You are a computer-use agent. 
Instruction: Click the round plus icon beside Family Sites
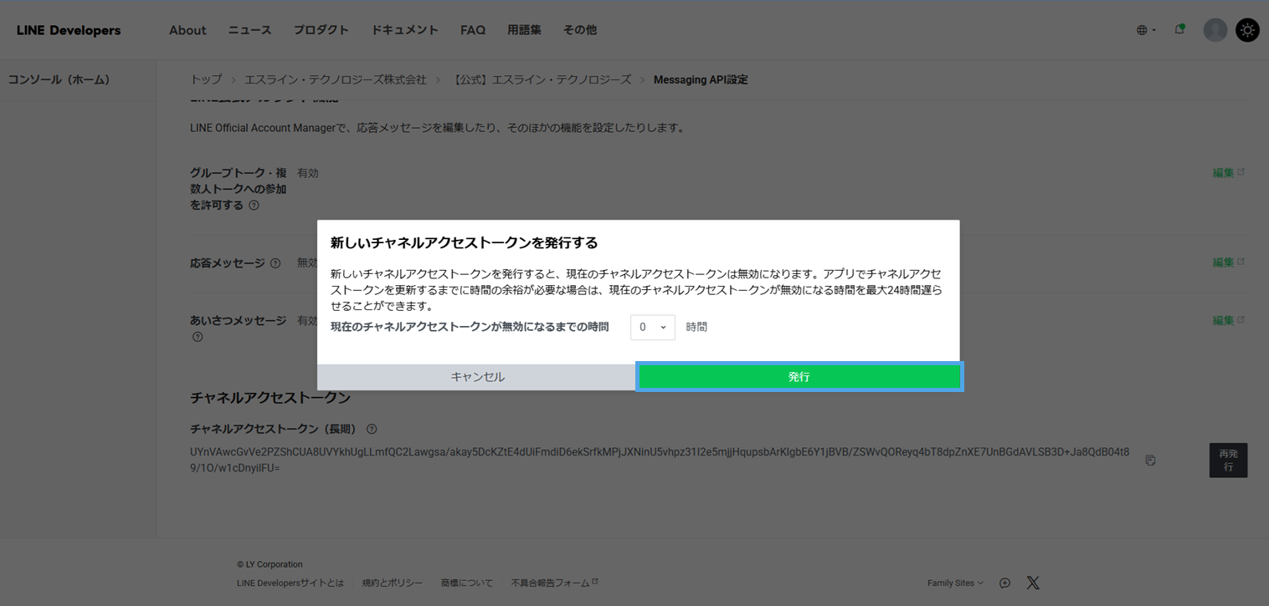click(x=1004, y=583)
